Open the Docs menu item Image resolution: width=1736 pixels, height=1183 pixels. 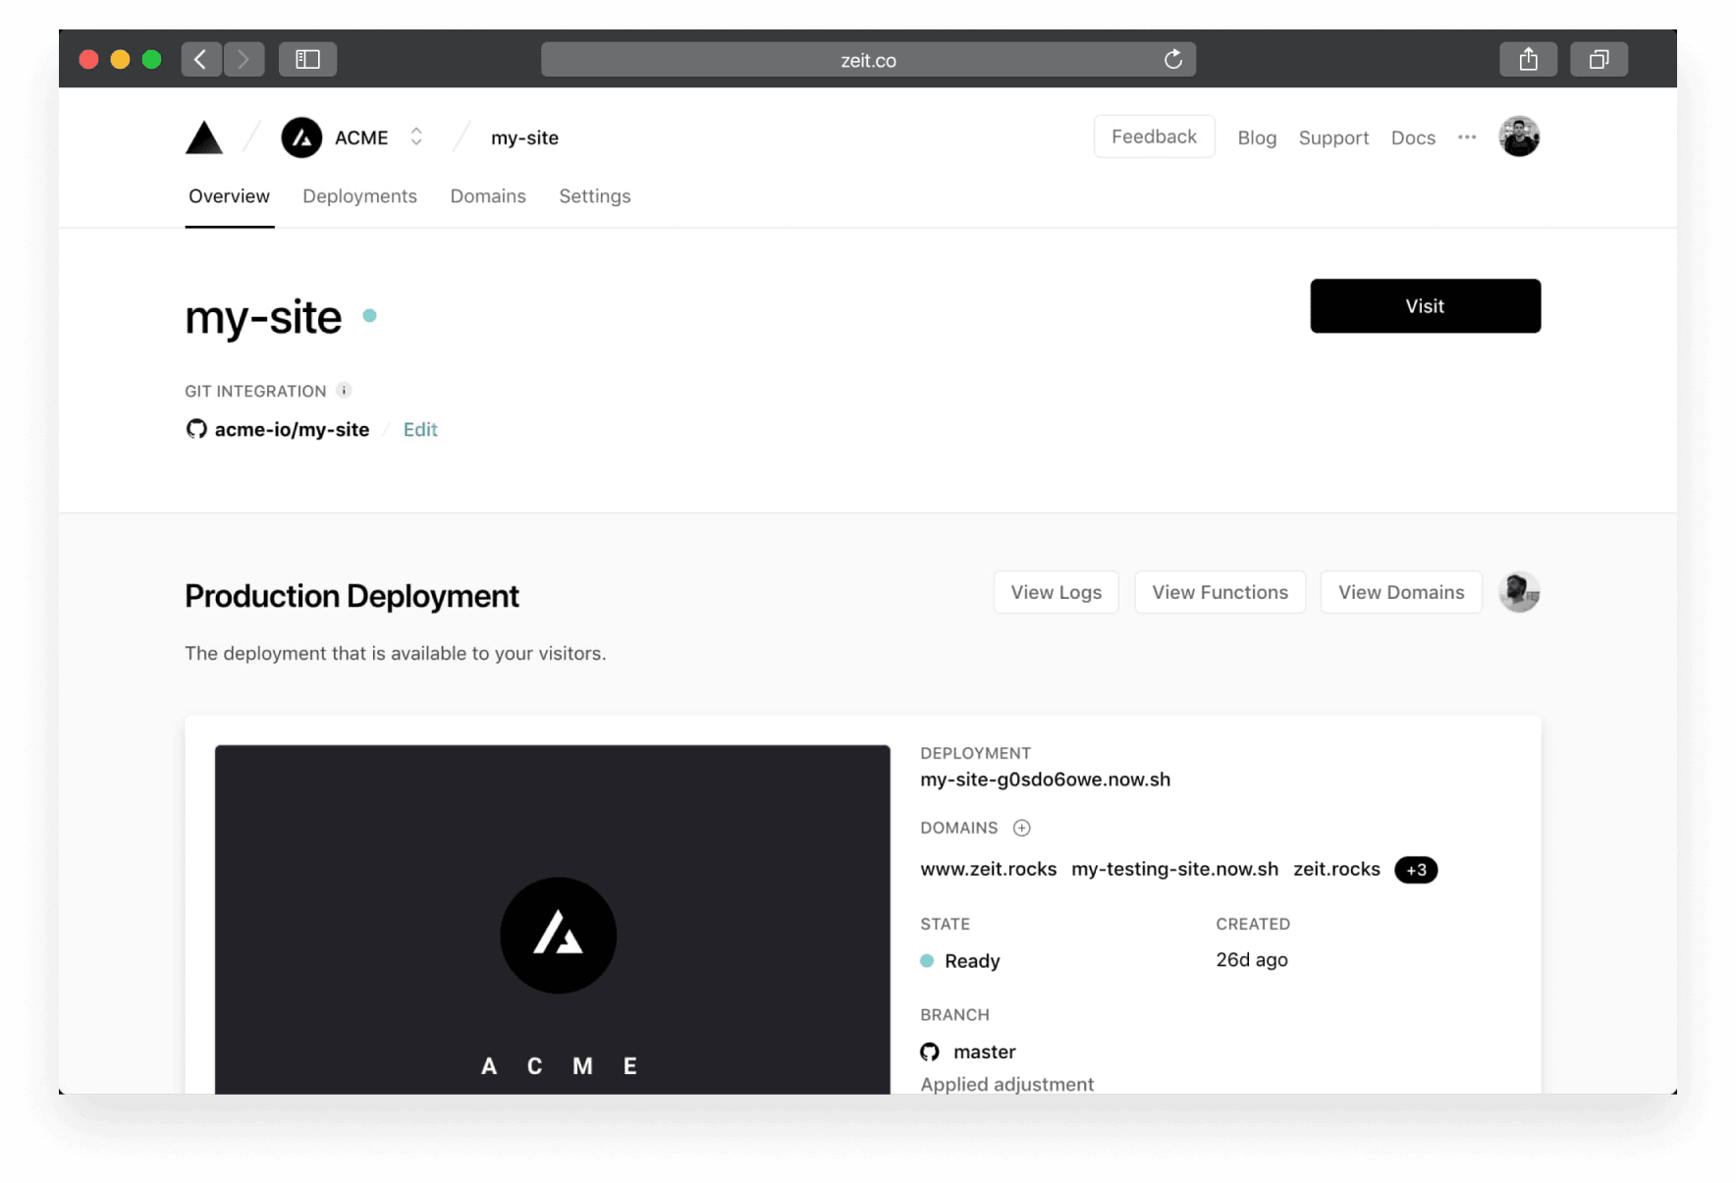point(1412,137)
